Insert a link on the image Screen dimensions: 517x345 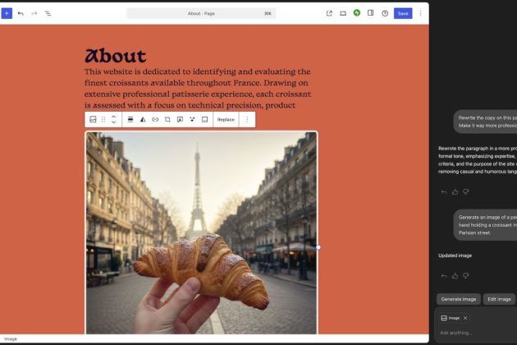pyautogui.click(x=155, y=119)
